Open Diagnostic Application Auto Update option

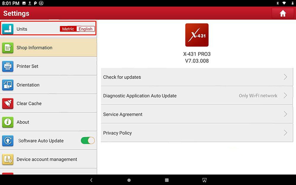[x=197, y=96]
